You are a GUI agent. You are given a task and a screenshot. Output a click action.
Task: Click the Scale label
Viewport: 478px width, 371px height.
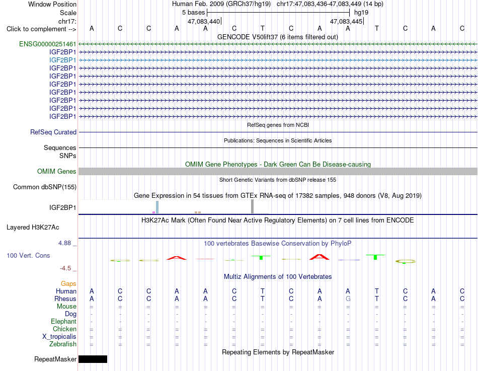pyautogui.click(x=68, y=13)
